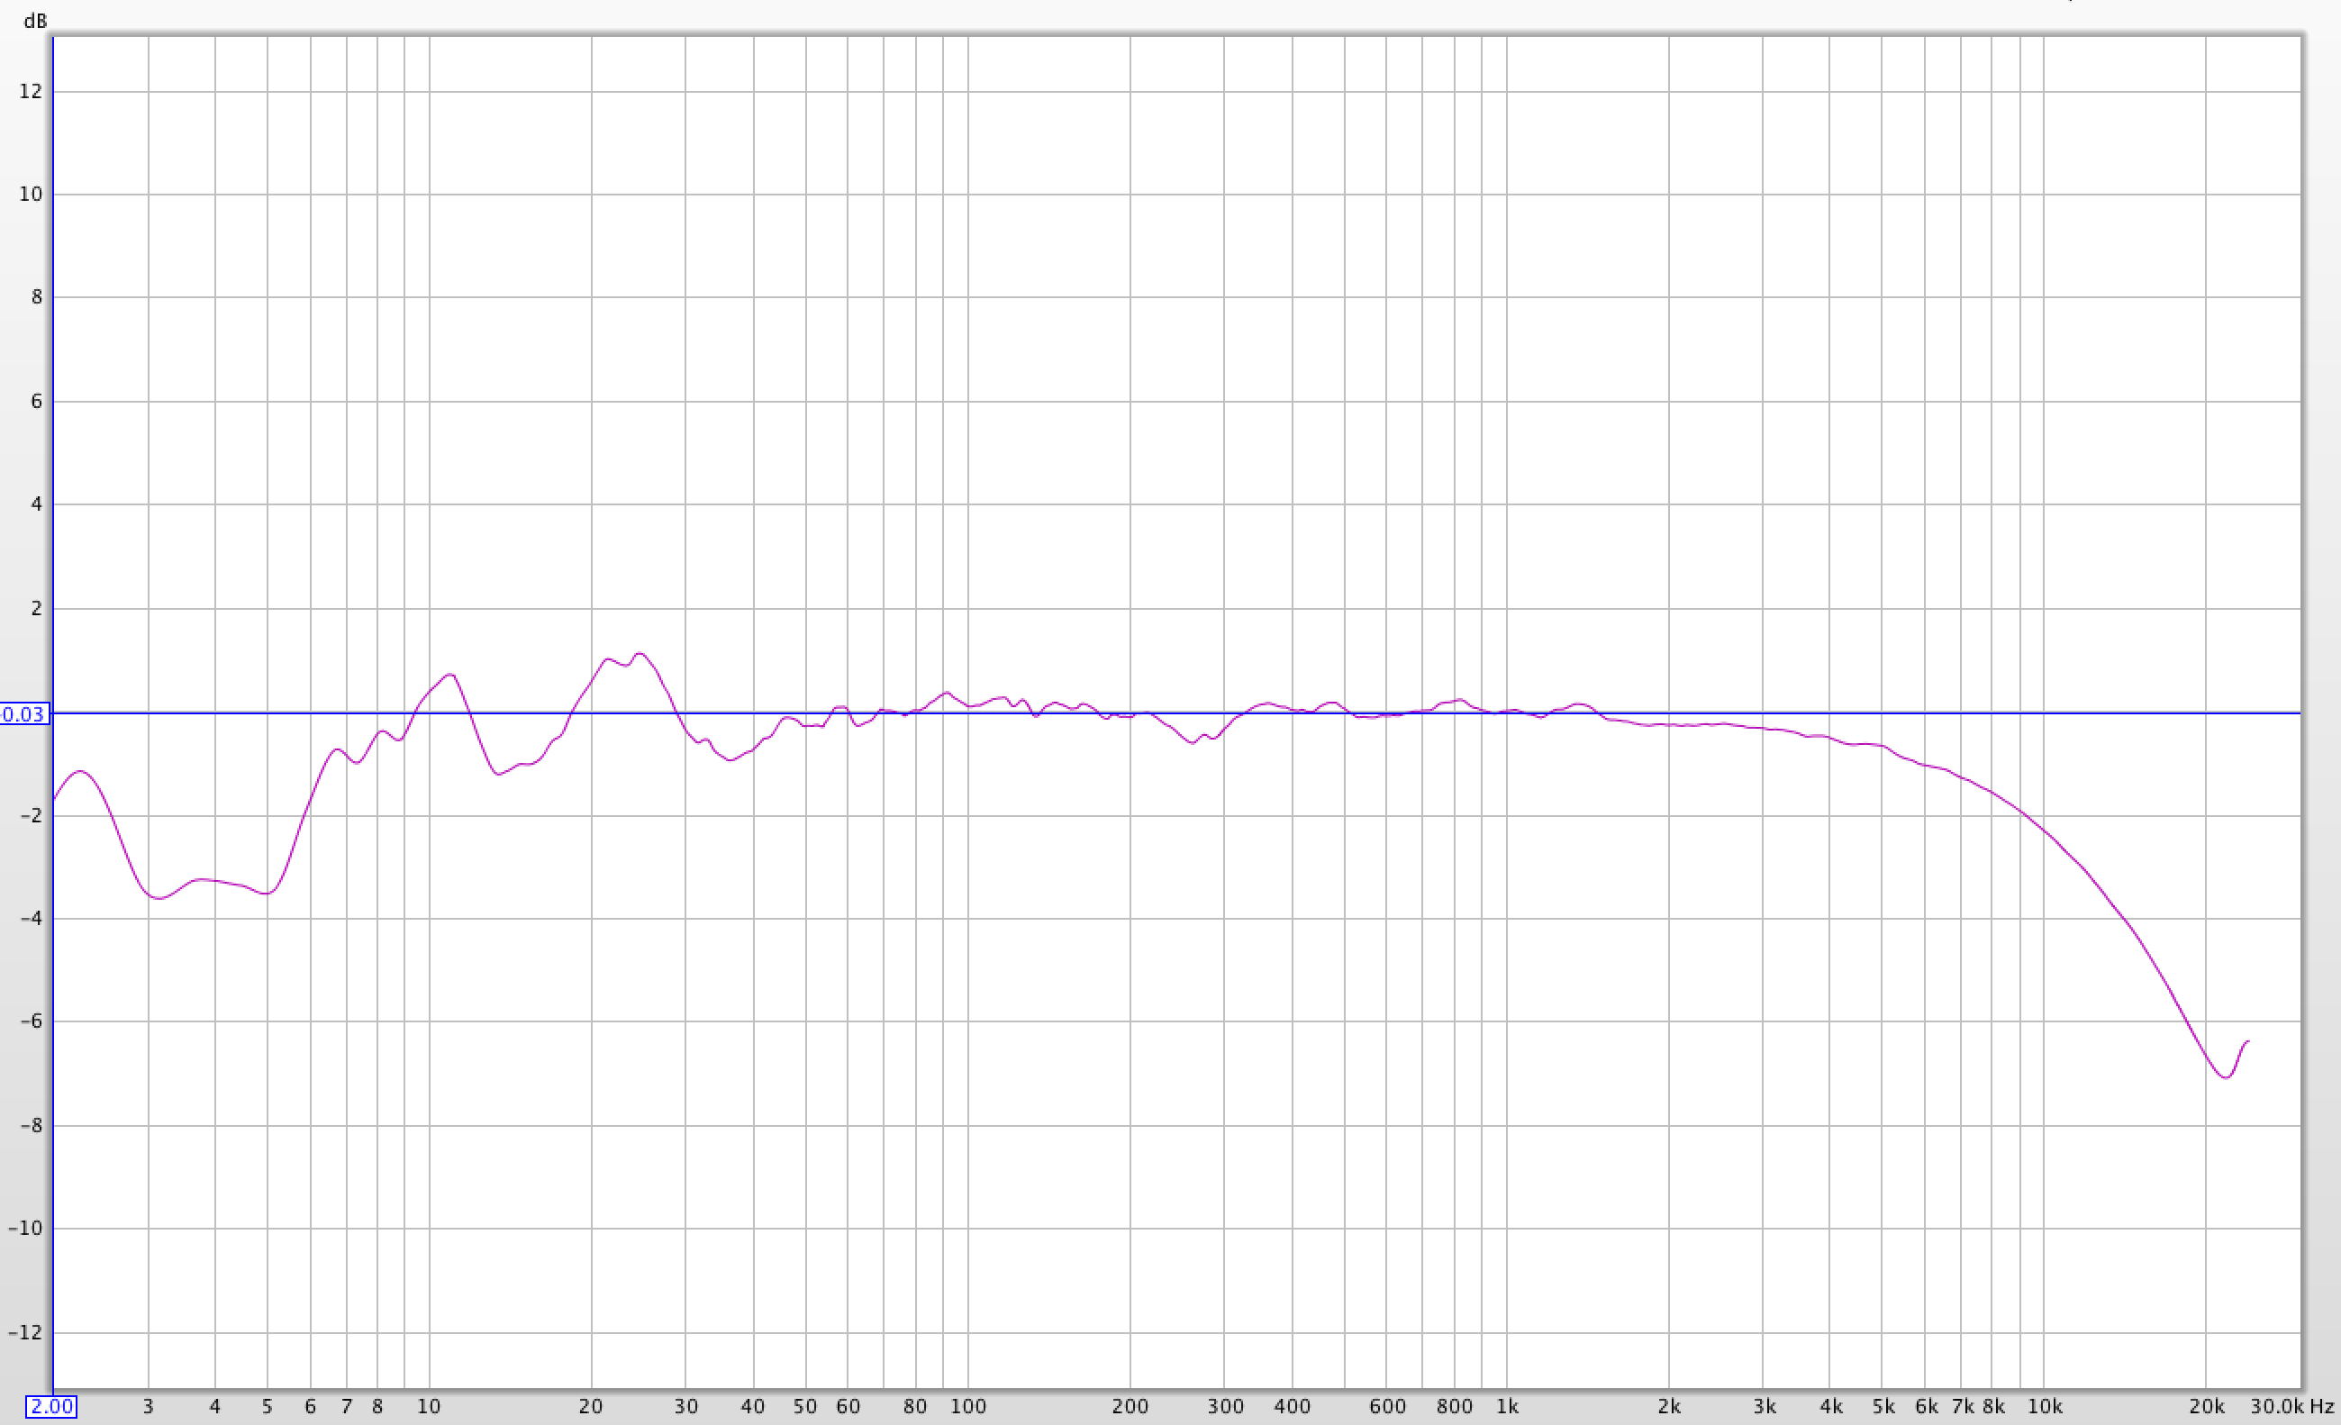Click the -4 label on the dB axis
The image size is (2341, 1425).
(x=32, y=918)
